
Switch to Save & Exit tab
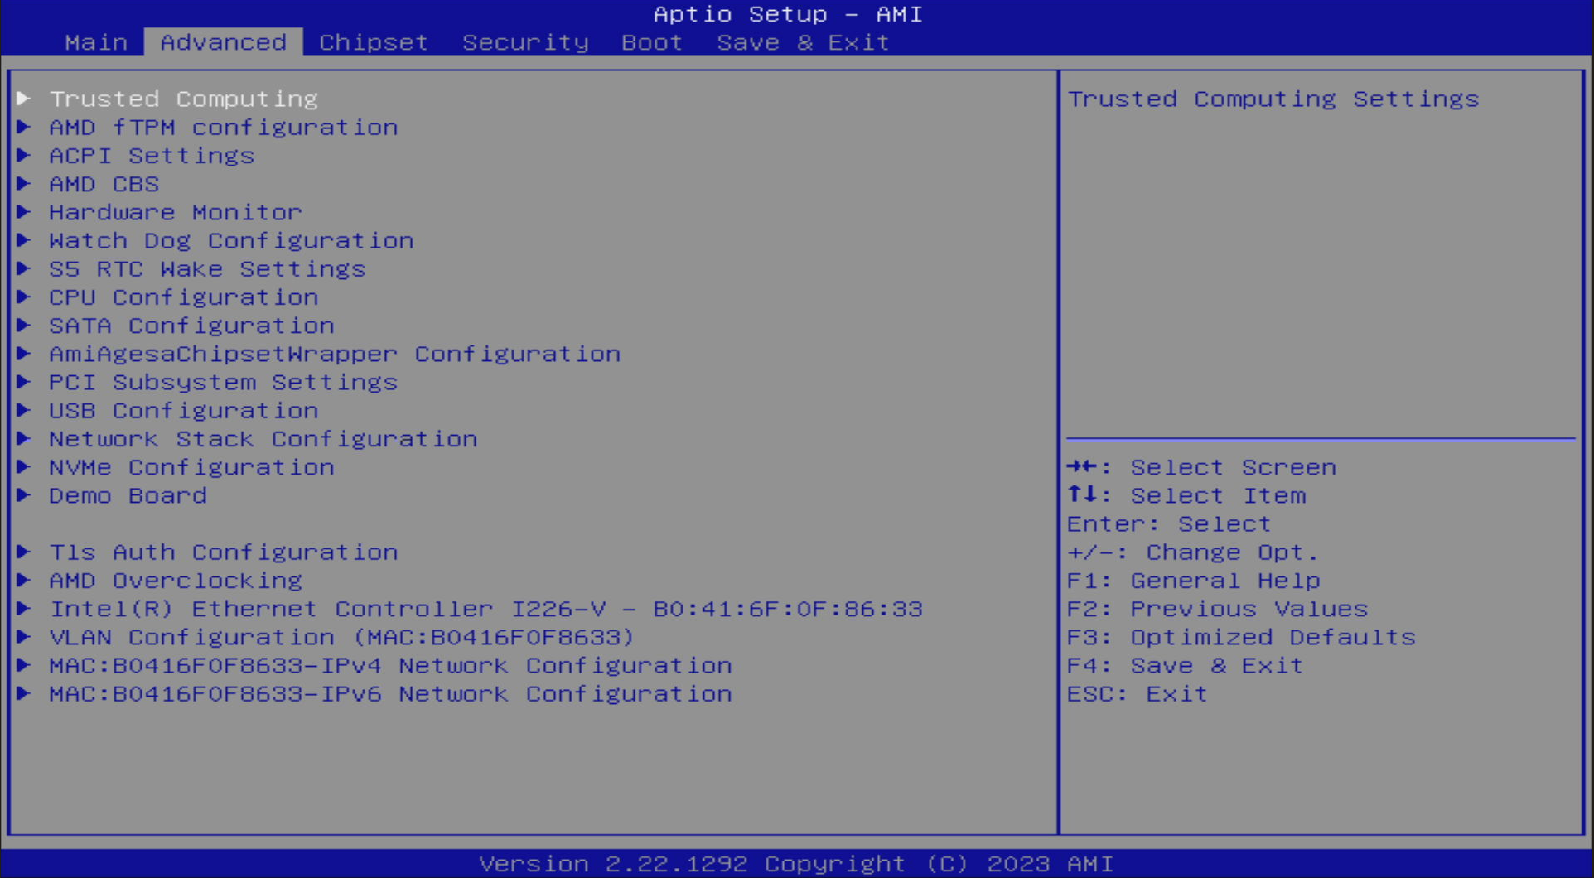[x=803, y=42]
